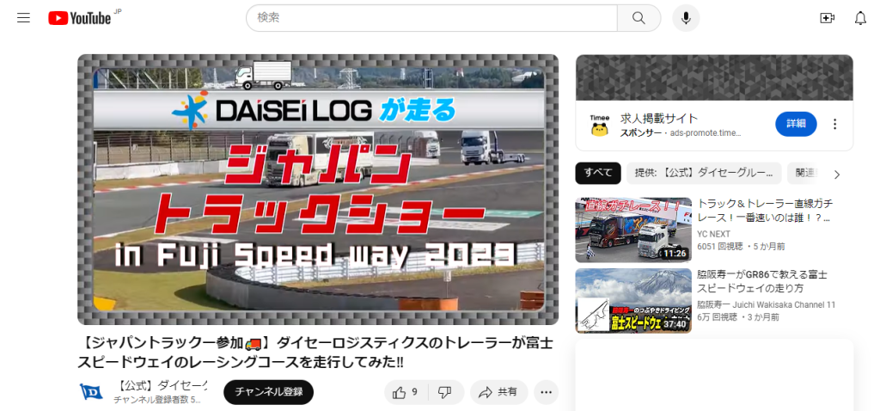This screenshot has width=880, height=411.
Task: Open title トラック＆トレーラー直線ガチレース
Action: coord(766,211)
